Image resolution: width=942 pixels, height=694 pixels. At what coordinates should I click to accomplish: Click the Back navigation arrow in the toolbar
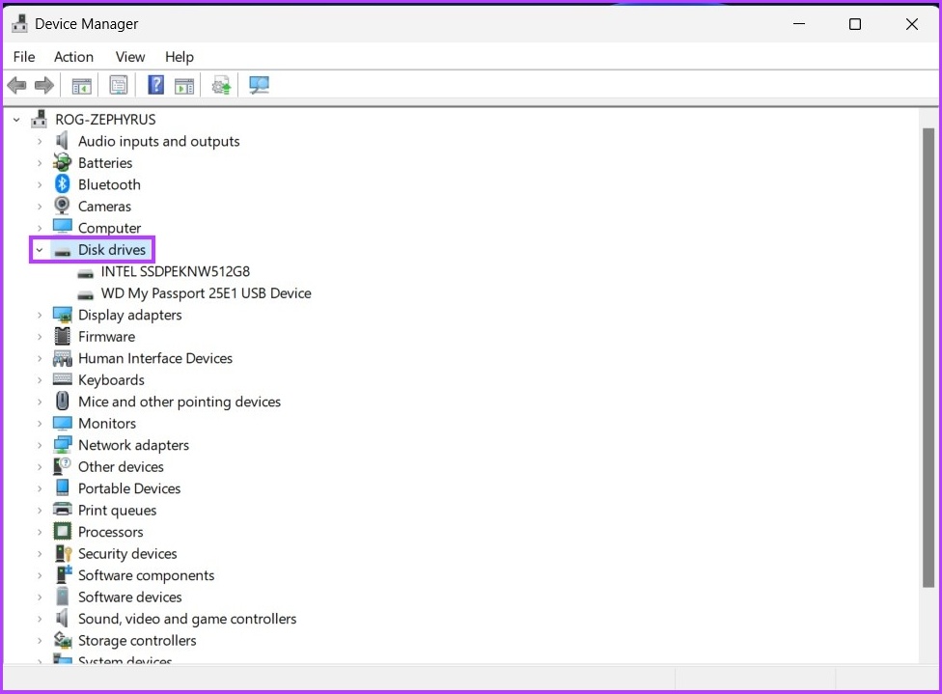[x=16, y=85]
